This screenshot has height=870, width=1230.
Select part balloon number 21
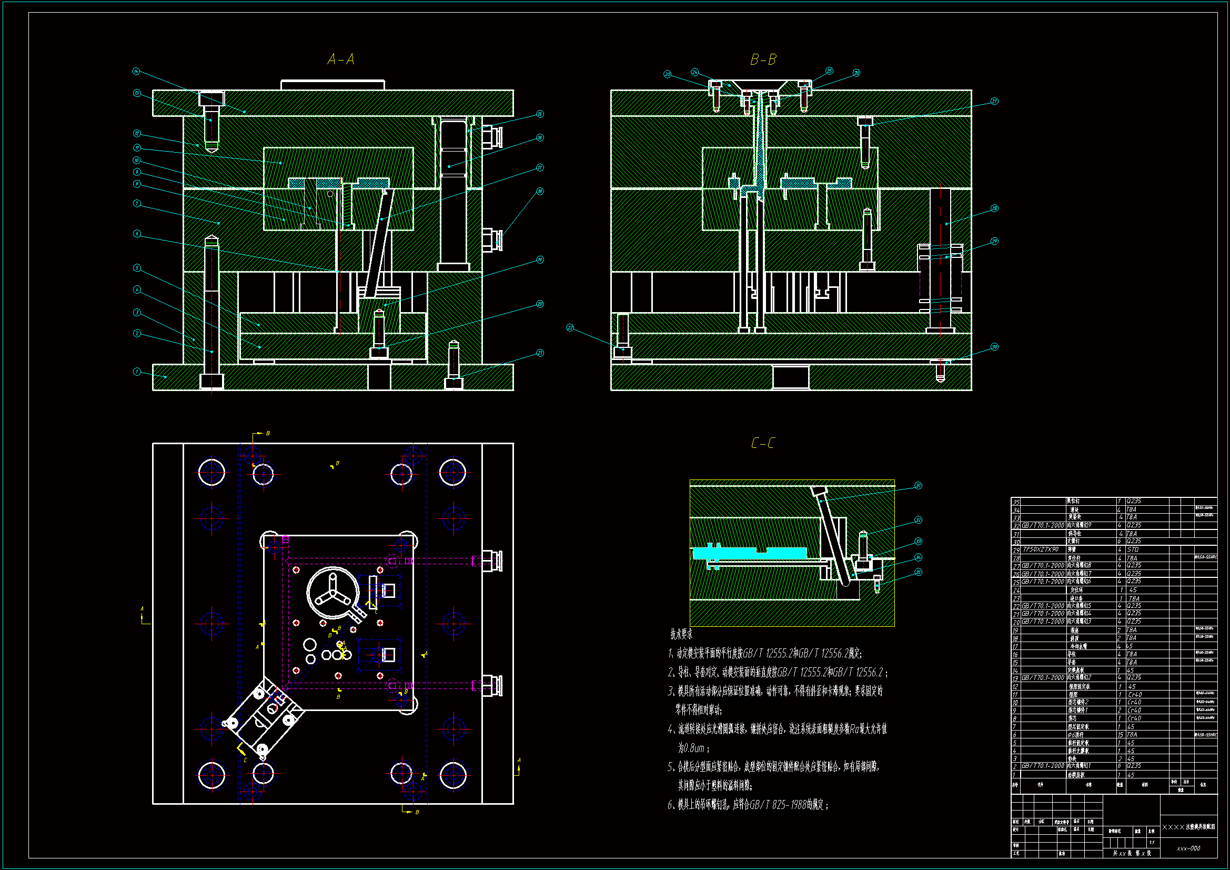coord(540,353)
